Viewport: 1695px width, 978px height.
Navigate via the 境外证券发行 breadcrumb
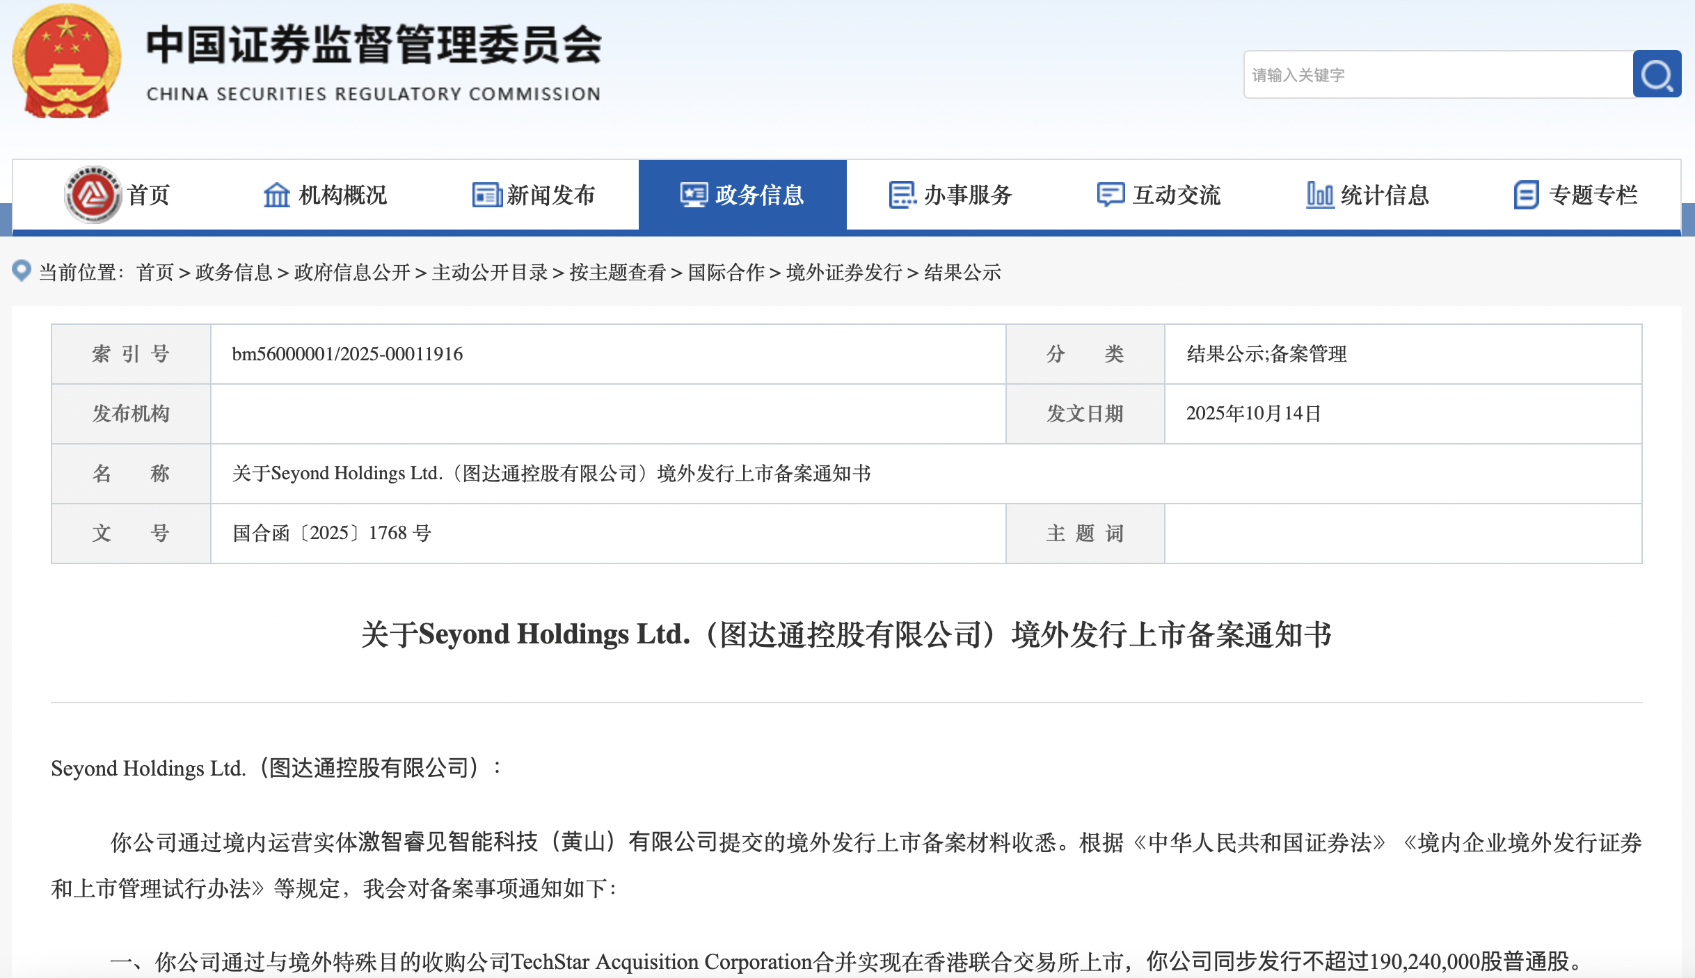[x=844, y=273]
